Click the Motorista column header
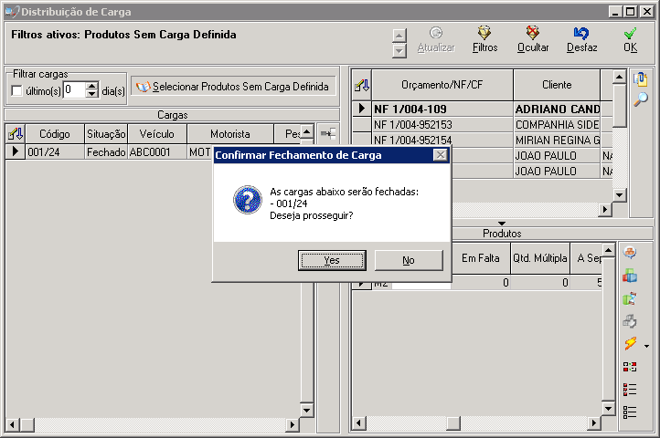 tap(230, 134)
